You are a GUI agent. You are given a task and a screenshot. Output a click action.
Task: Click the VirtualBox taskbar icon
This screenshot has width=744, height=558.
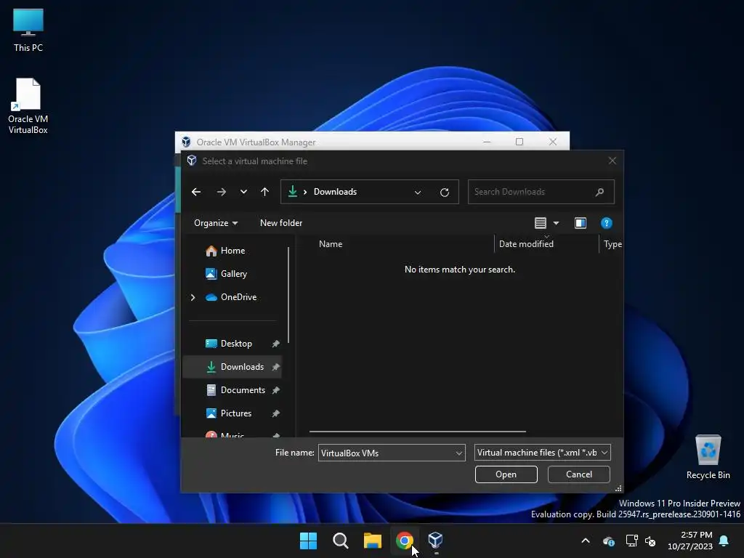[436, 541]
